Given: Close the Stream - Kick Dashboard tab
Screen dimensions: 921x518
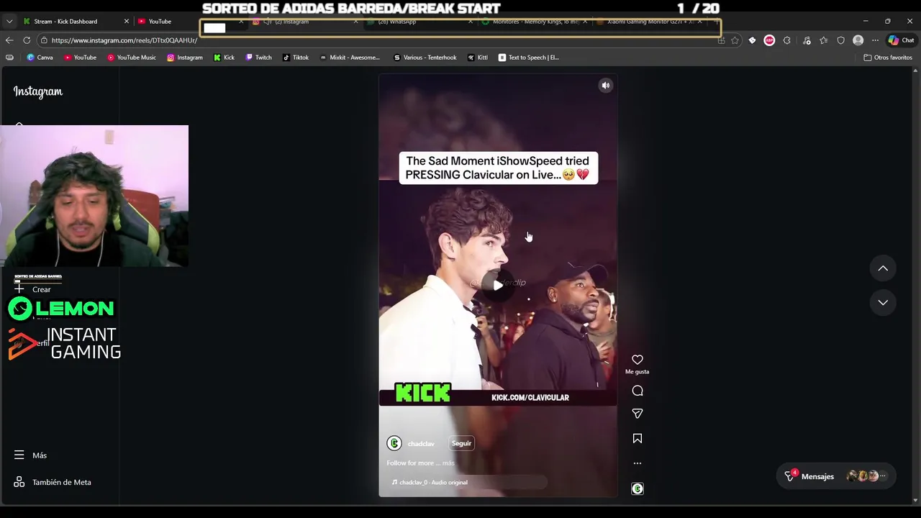Looking at the screenshot, I should (127, 22).
